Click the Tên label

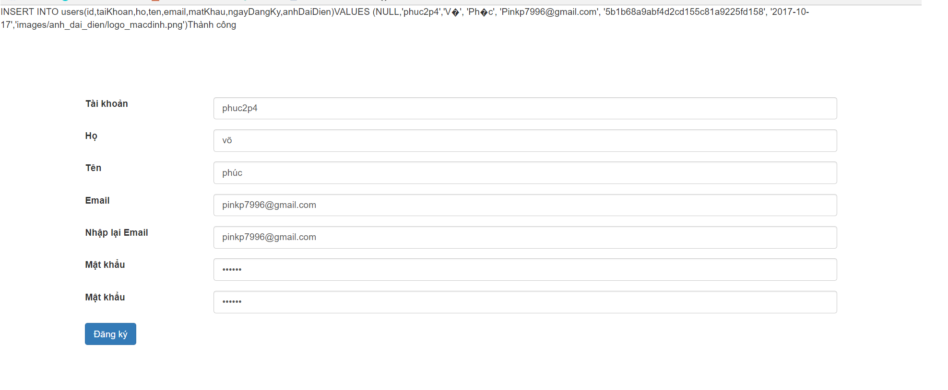click(x=93, y=168)
